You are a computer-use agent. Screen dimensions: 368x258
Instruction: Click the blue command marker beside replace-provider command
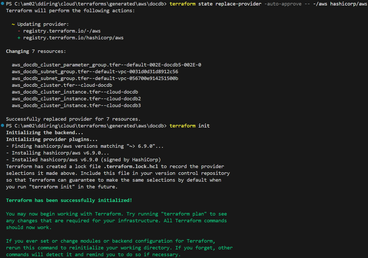(x=3, y=4)
